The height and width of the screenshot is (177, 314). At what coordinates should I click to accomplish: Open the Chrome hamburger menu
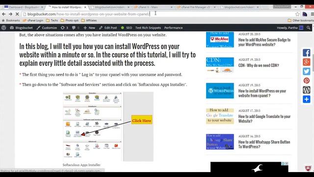tap(312, 14)
